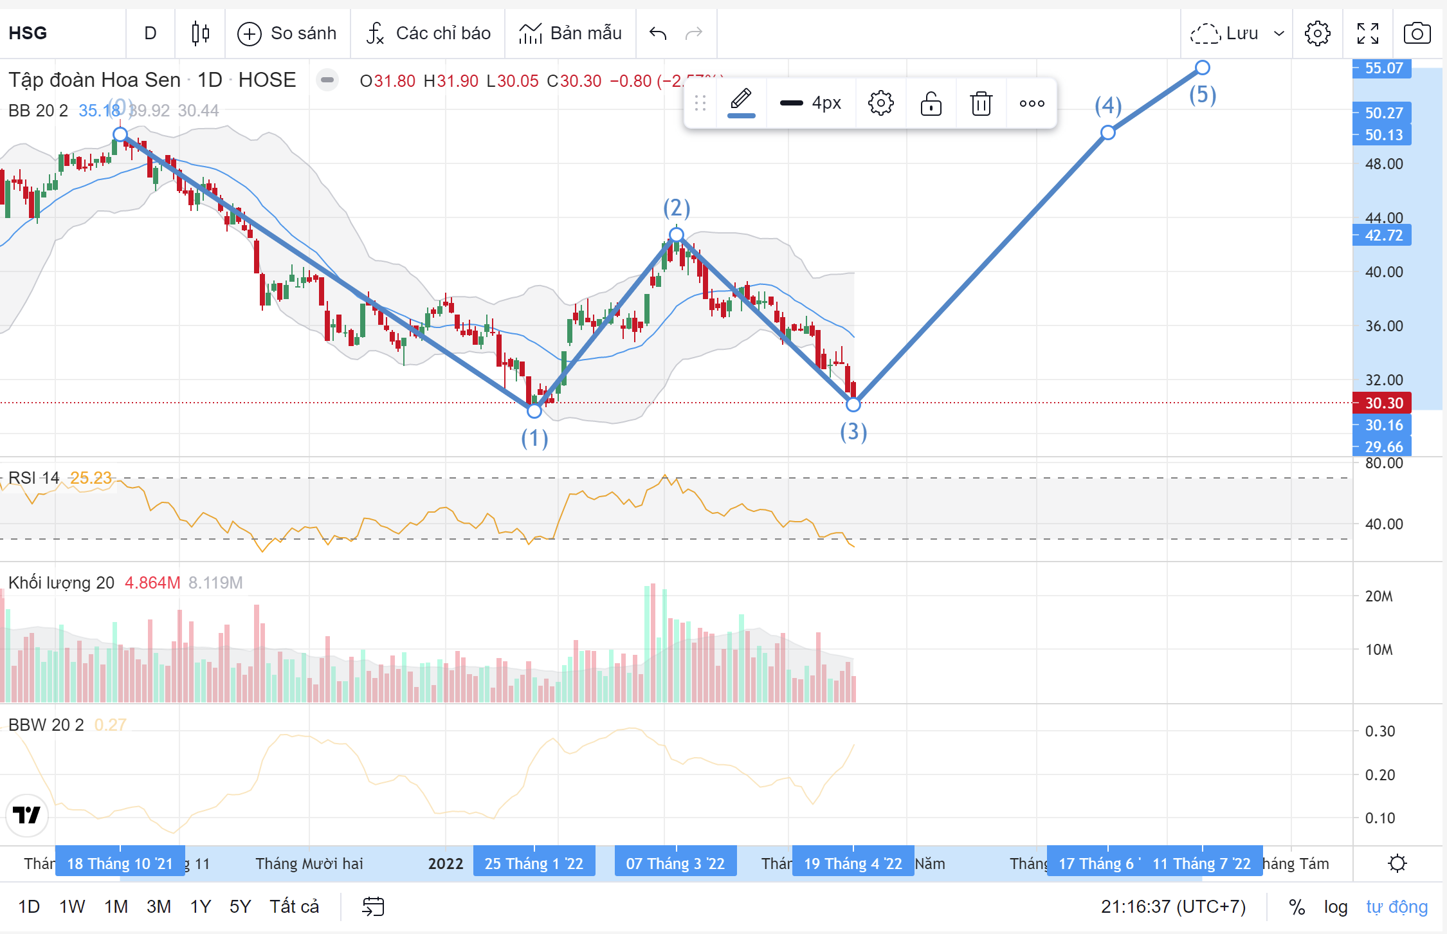
Task: Set time range to 1M
Action: pos(116,906)
